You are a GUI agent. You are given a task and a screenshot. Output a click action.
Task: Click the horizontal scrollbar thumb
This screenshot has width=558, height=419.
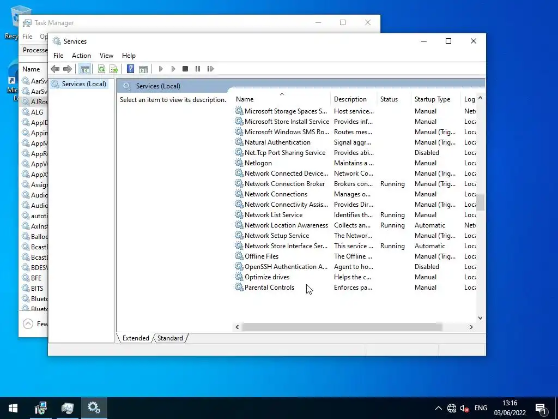pos(342,327)
